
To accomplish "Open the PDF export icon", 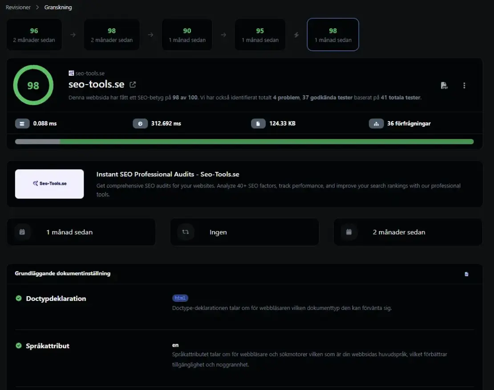I will 444,85.
